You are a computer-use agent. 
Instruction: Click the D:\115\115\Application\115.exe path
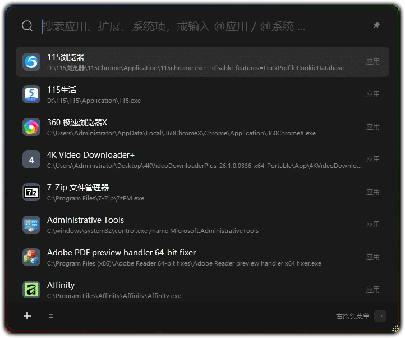click(x=94, y=101)
